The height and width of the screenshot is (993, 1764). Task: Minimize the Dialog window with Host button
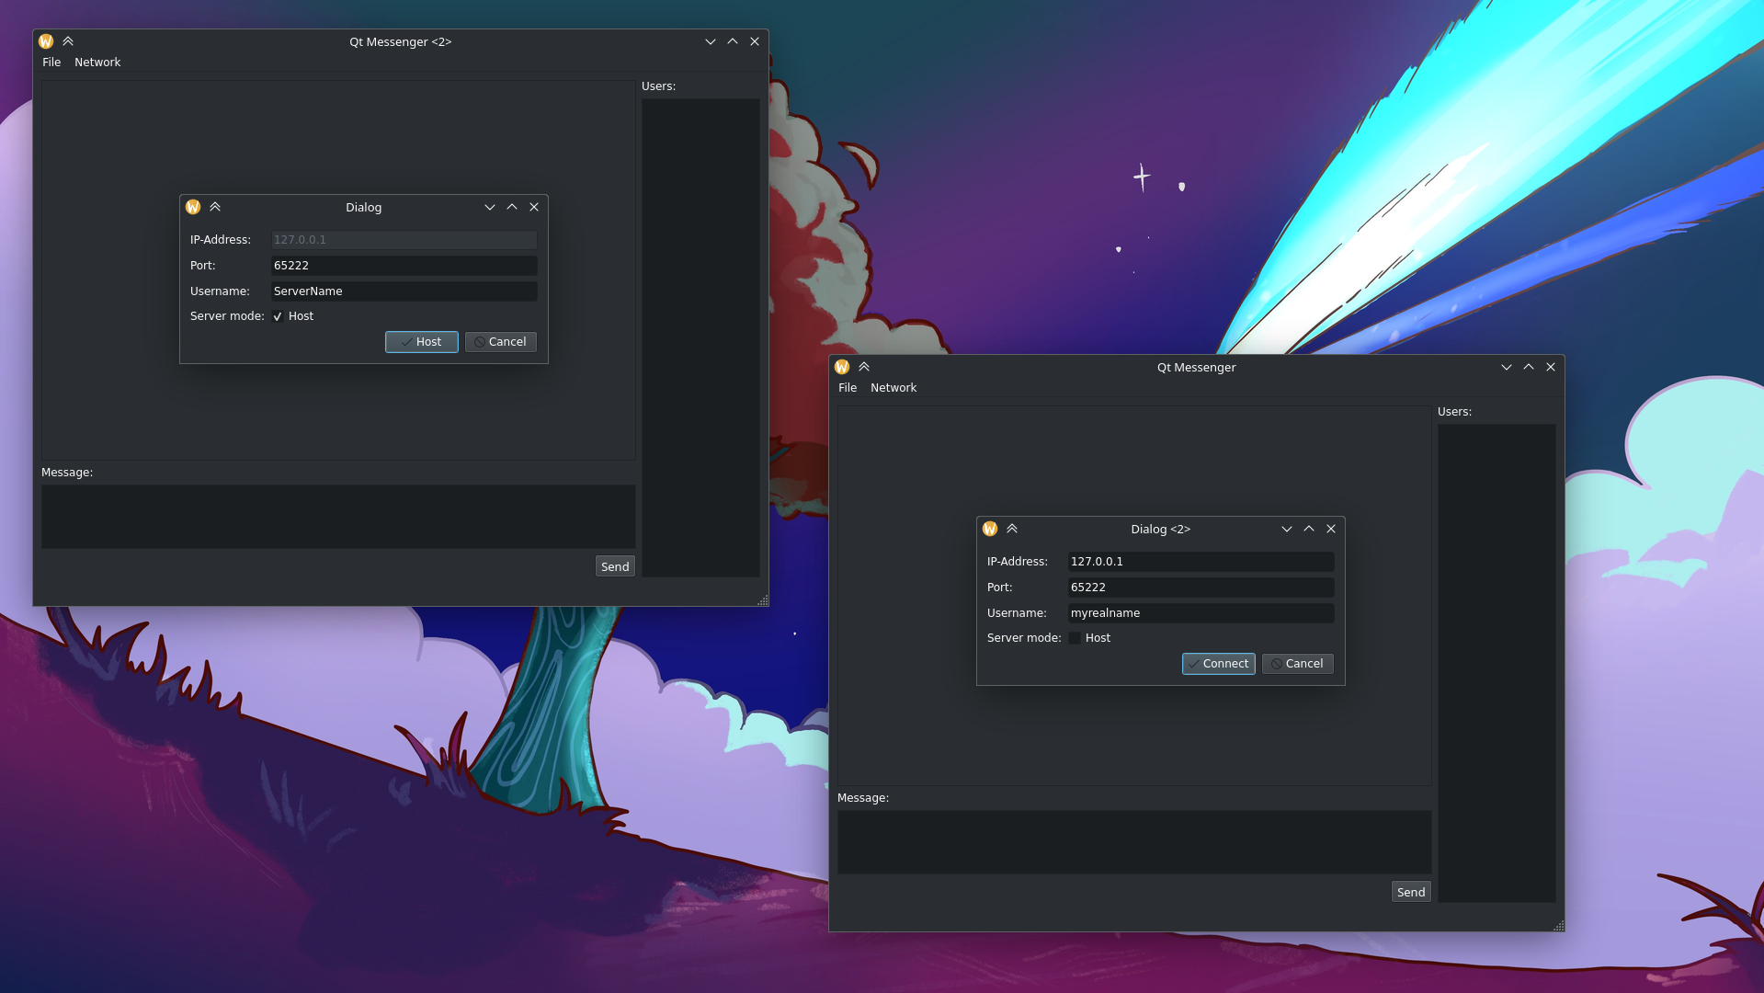(x=490, y=207)
